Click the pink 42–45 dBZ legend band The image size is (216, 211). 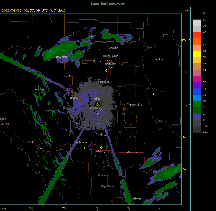(197, 73)
